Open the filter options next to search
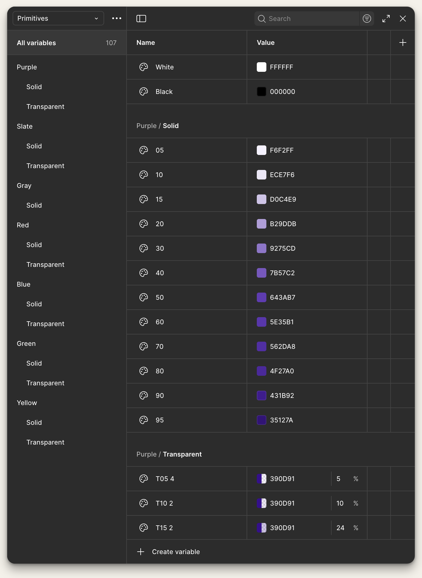422x578 pixels. tap(366, 19)
